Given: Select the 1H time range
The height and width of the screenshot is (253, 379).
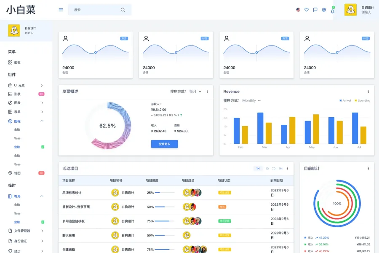Looking at the screenshot, I should click(x=258, y=169).
